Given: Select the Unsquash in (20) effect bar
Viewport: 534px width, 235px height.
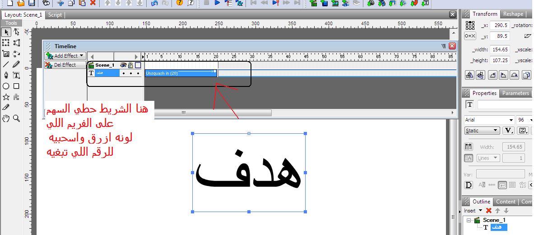Looking at the screenshot, I should pos(181,73).
